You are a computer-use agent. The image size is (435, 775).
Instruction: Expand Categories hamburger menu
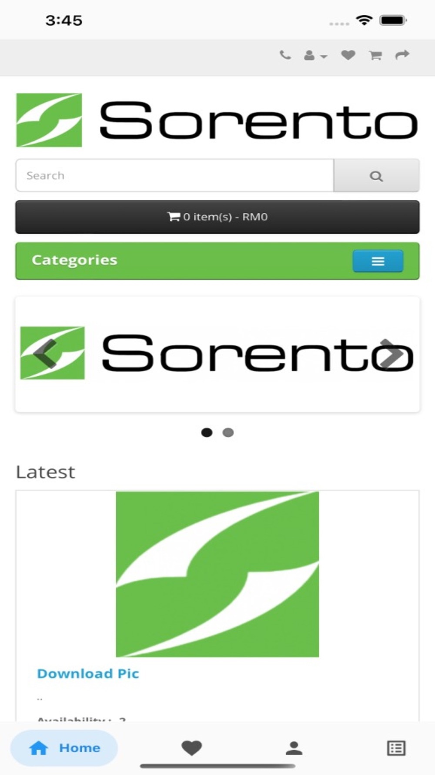click(x=378, y=261)
